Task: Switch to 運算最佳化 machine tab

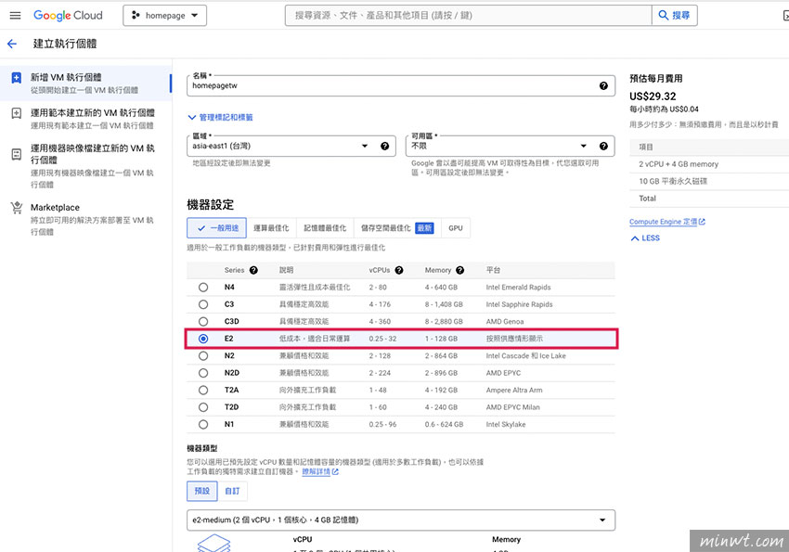Action: pos(271,228)
